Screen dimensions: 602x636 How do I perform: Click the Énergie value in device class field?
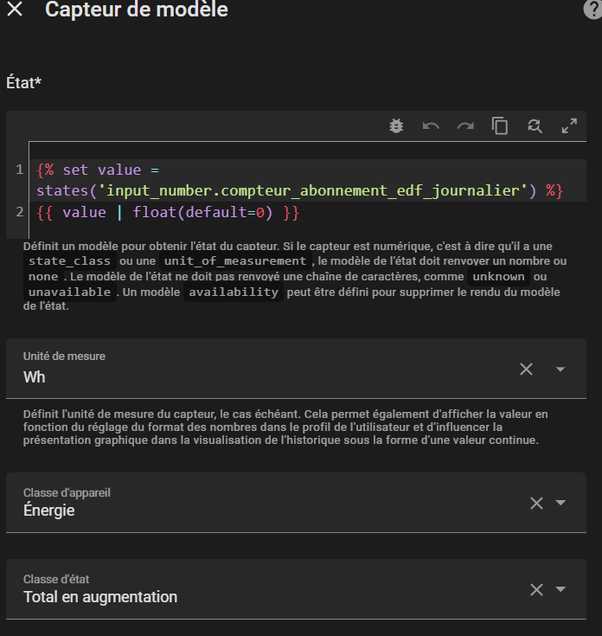(49, 511)
